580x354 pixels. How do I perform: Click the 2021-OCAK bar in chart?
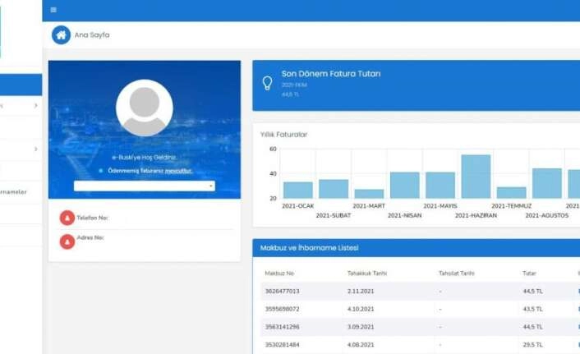[x=297, y=190]
